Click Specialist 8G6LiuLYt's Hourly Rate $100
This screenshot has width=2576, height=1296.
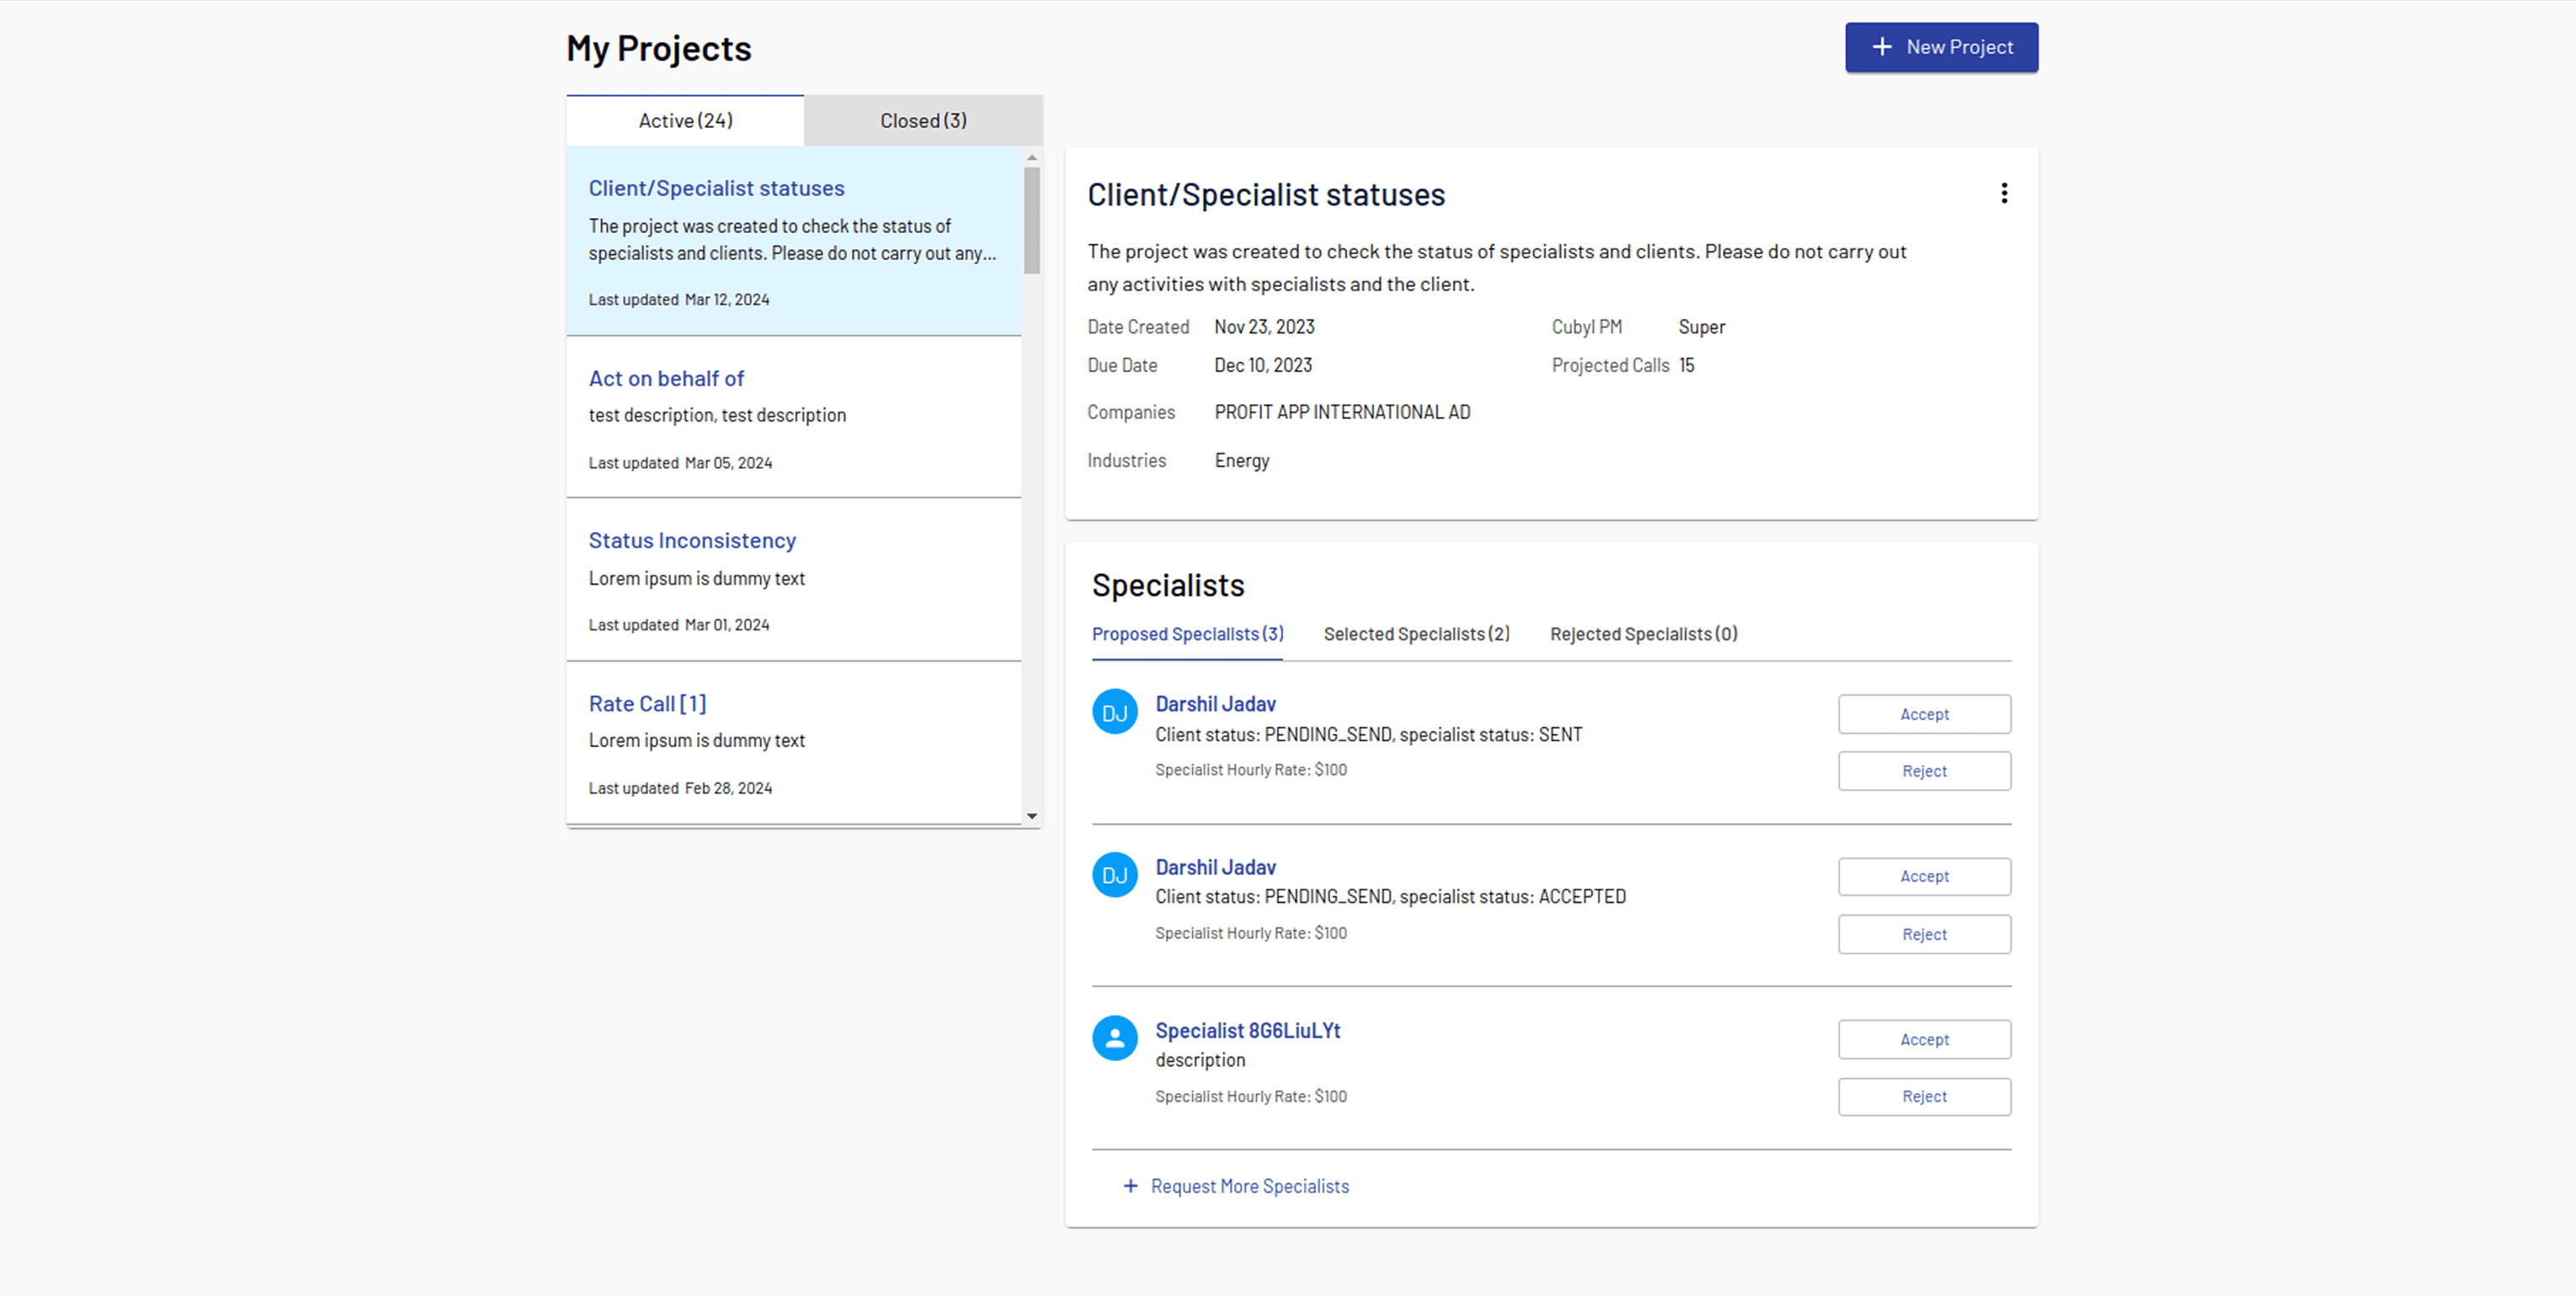[1250, 1097]
